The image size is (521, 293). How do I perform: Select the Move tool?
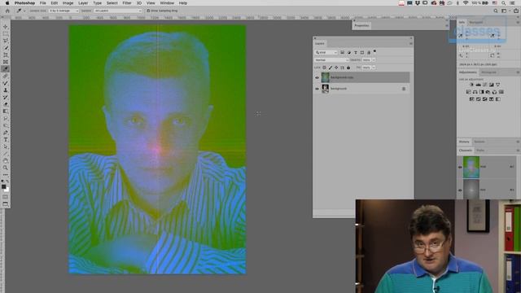point(6,27)
